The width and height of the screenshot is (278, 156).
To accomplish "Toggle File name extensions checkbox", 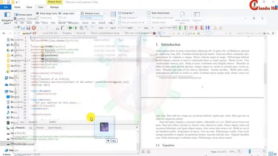I will click(x=149, y=18).
